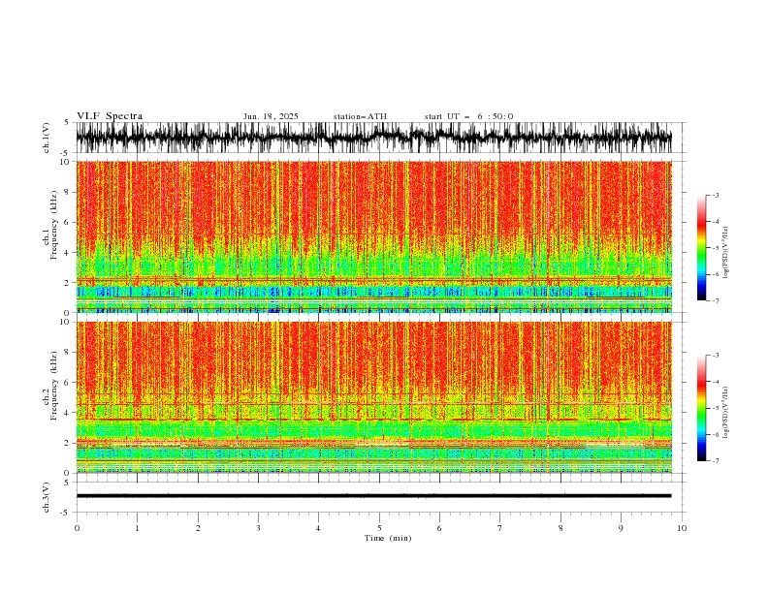The width and height of the screenshot is (768, 593).
Task: Click the ch.1 spectrogram color bar
Action: (701, 248)
